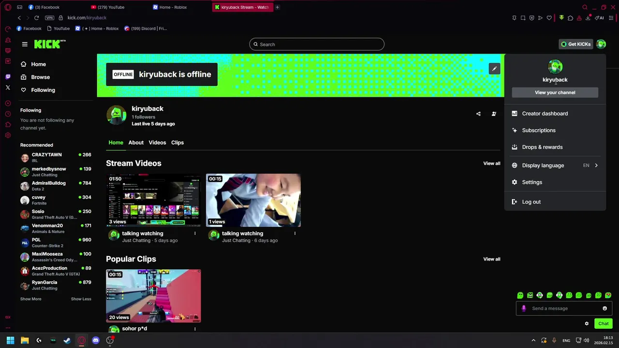This screenshot has width=619, height=348.
Task: Open the browser downloads icon
Action: 588,18
